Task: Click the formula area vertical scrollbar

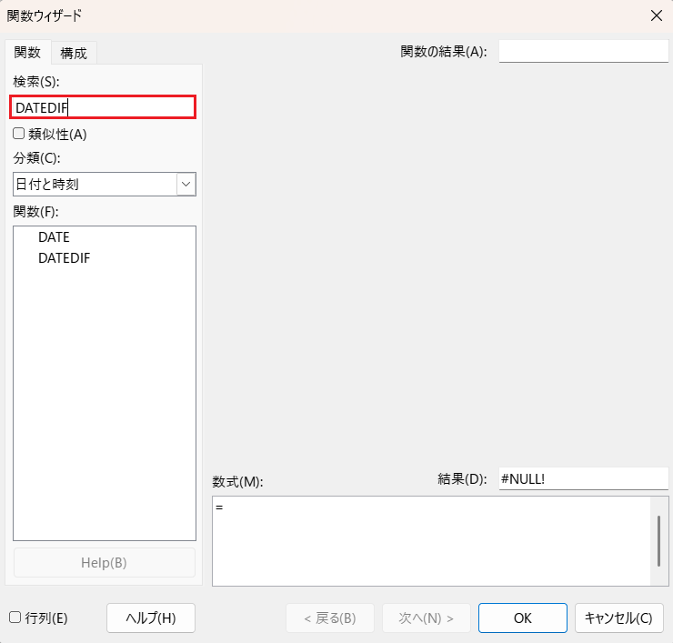Action: point(658,541)
